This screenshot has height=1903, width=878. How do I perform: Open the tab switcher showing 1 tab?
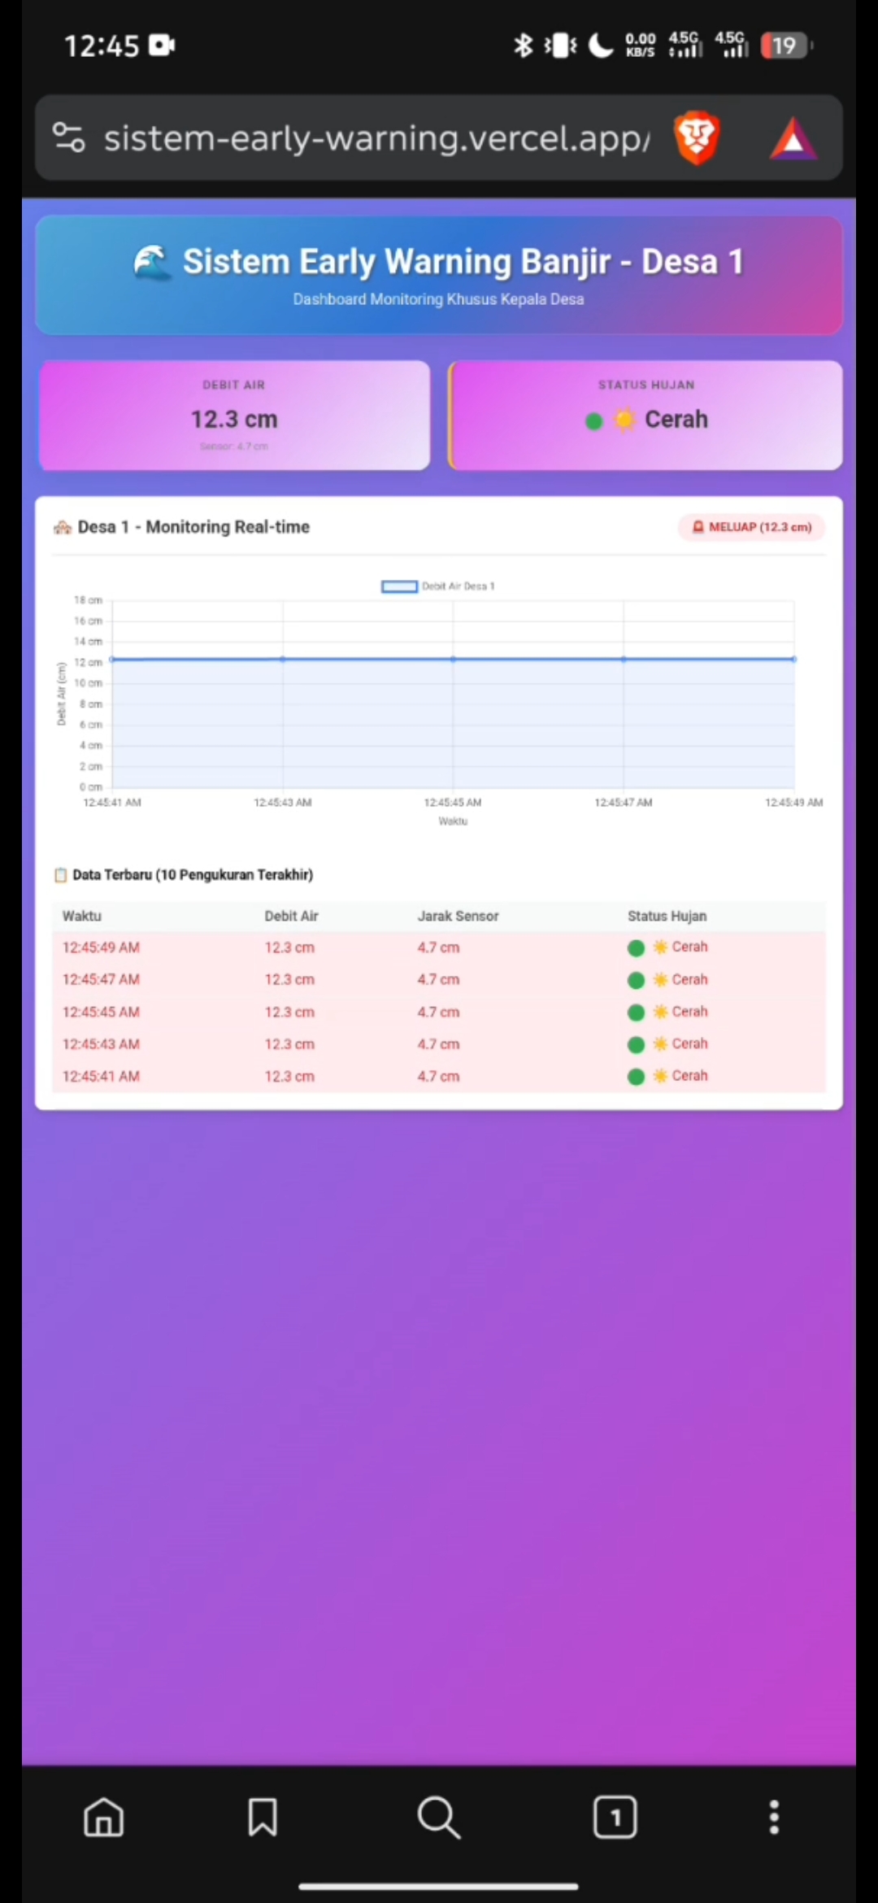615,1817
